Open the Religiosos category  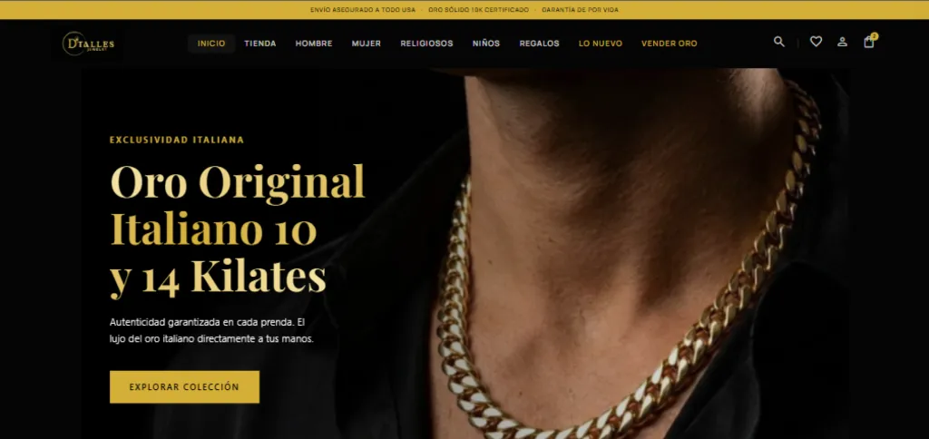point(426,44)
